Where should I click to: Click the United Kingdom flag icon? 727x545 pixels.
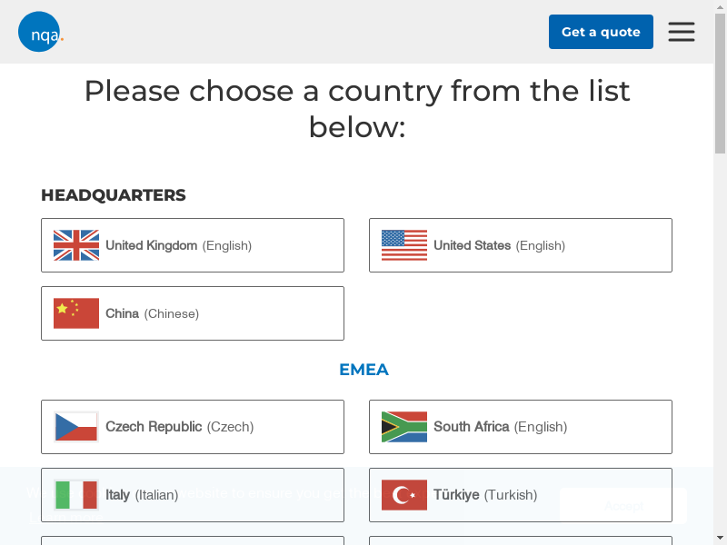pyautogui.click(x=76, y=245)
